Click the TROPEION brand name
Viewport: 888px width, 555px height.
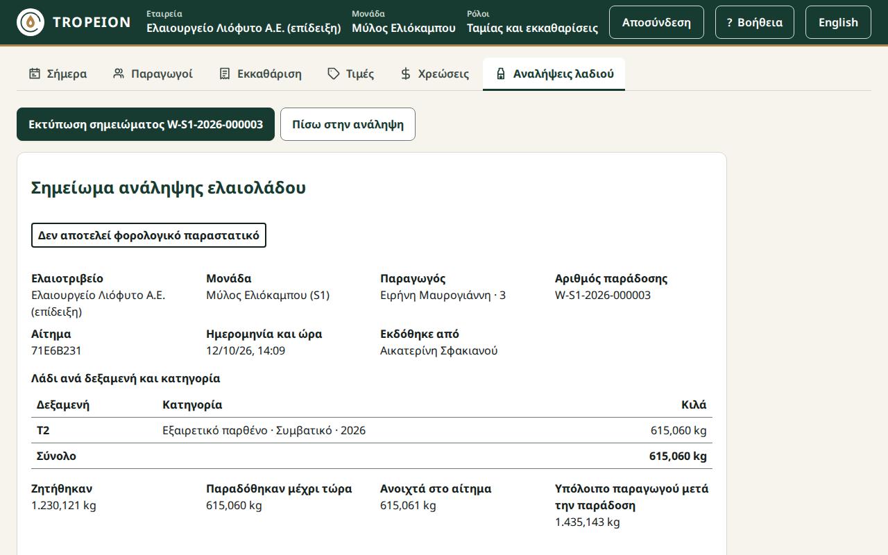(x=92, y=22)
